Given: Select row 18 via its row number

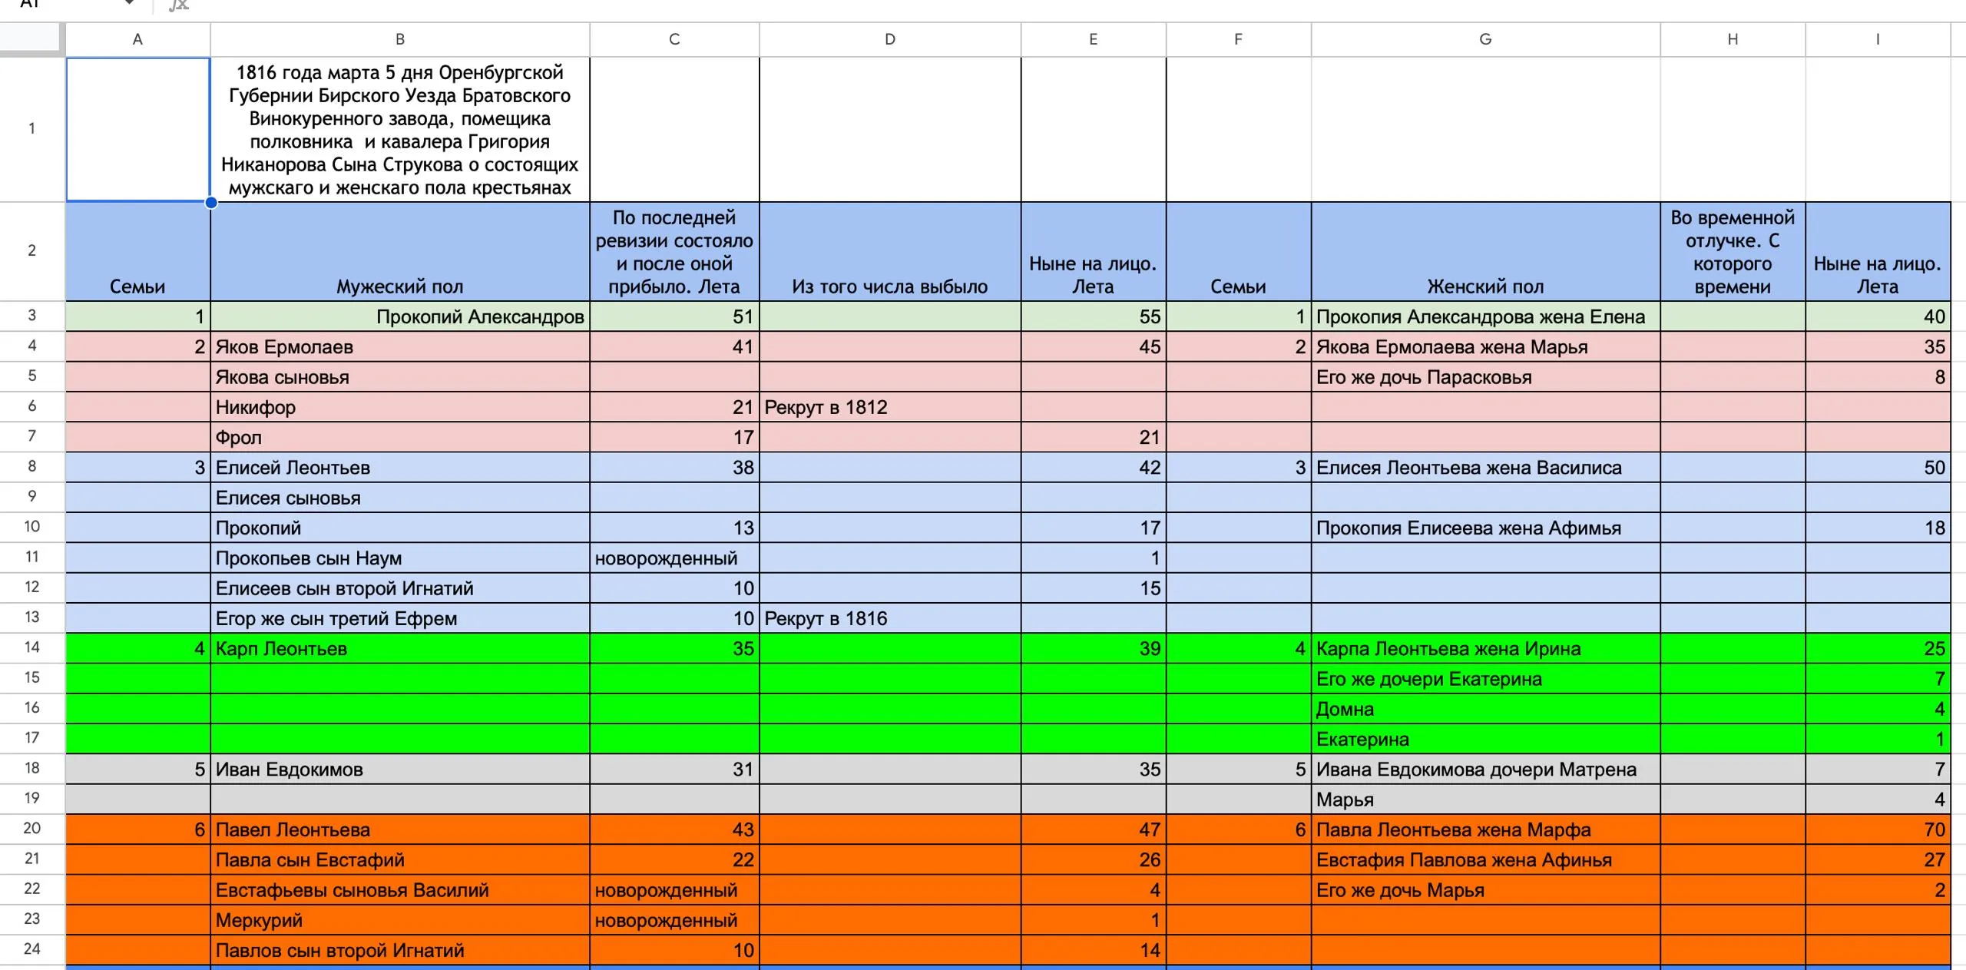Looking at the screenshot, I should [32, 768].
